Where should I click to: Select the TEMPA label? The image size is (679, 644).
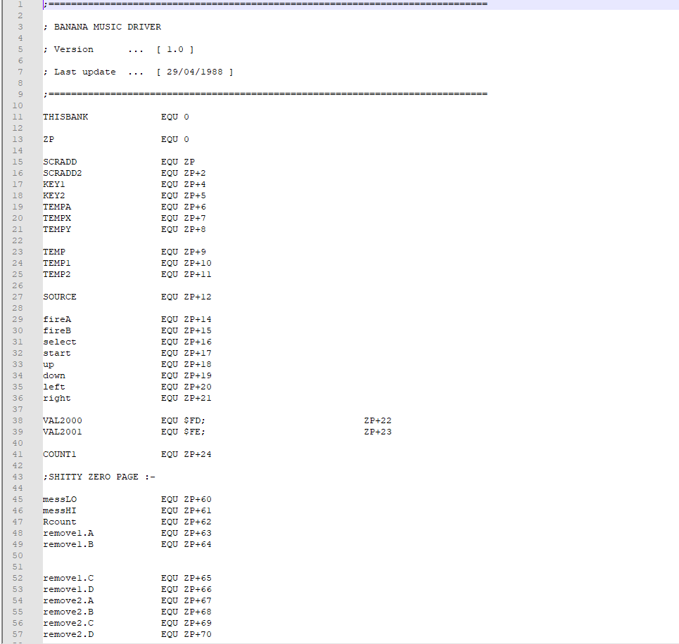(x=57, y=207)
